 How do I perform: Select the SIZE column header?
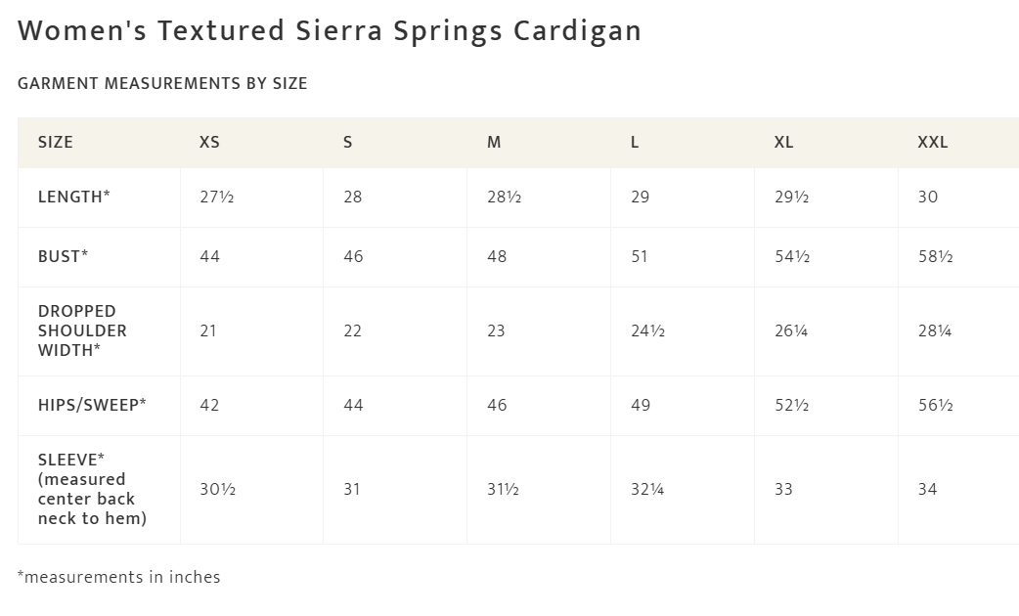[56, 143]
